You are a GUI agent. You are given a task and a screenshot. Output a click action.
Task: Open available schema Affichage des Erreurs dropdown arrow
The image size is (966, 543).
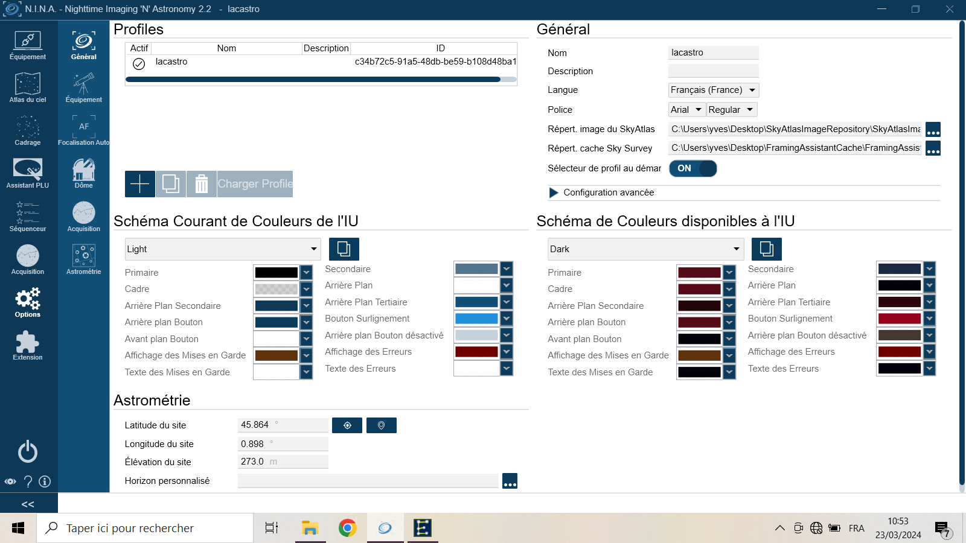point(930,352)
